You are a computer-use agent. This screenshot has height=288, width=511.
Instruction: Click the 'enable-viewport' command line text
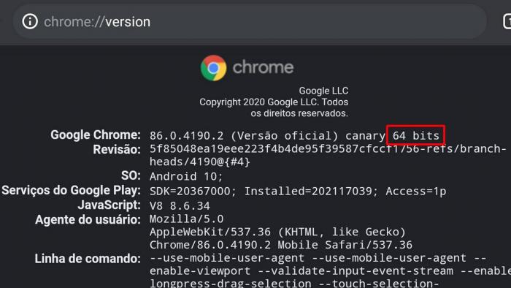(200, 271)
